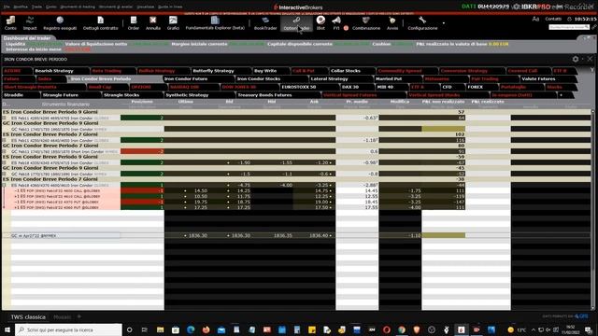Image resolution: width=598 pixels, height=336 pixels.
Task: Open Avvisi alerts icon
Action: [392, 22]
